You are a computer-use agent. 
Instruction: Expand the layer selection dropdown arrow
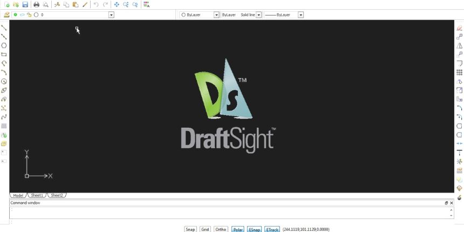111,15
